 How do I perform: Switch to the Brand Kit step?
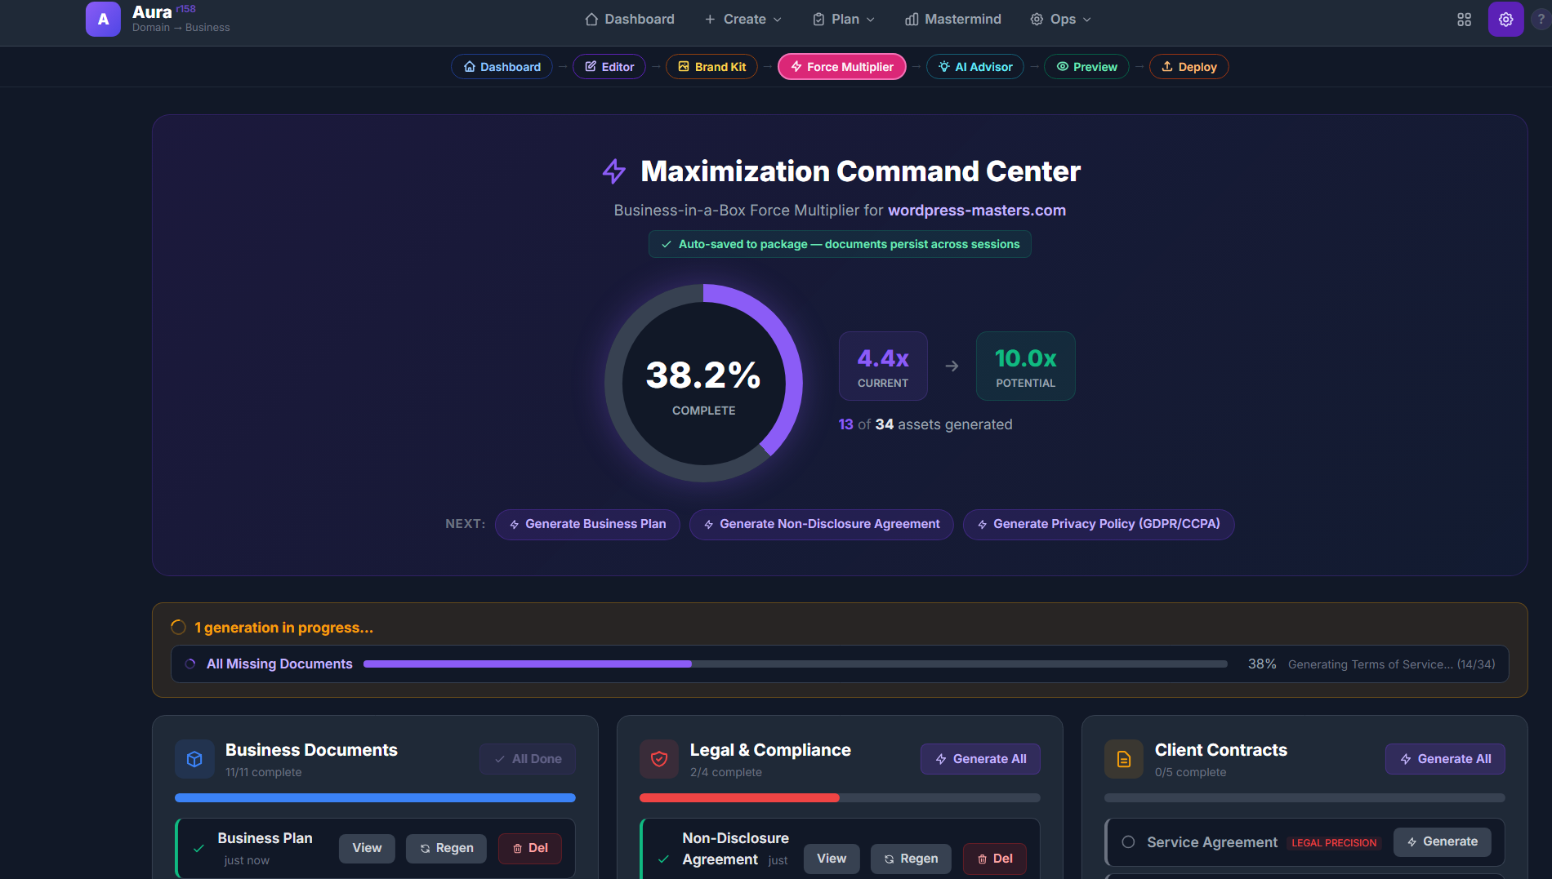pyautogui.click(x=711, y=67)
